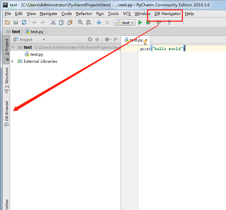Open the Code menu
This screenshot has height=210, width=226.
click(x=67, y=14)
